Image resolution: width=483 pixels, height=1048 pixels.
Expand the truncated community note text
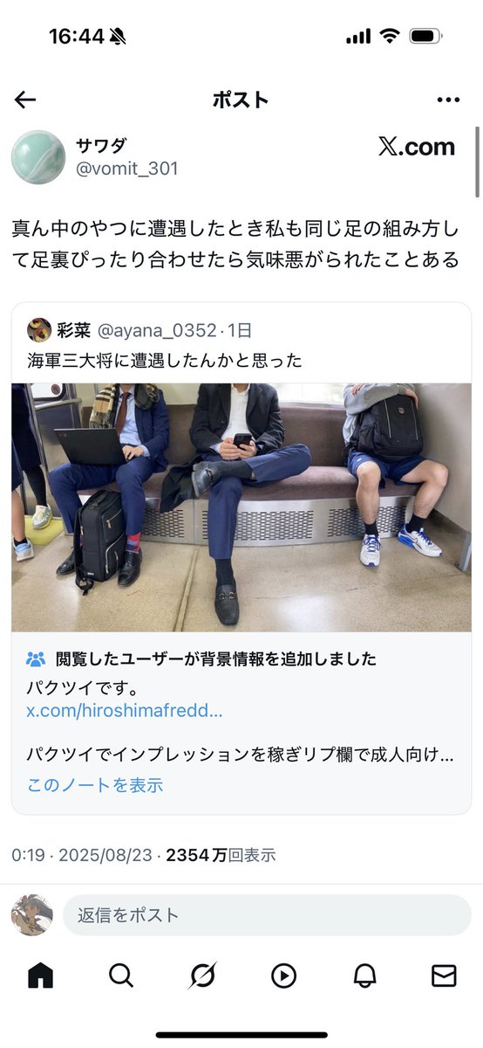[x=240, y=754]
